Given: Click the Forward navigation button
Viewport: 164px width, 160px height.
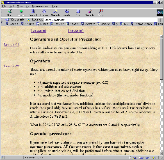Looking at the screenshot, I should tap(21, 13).
